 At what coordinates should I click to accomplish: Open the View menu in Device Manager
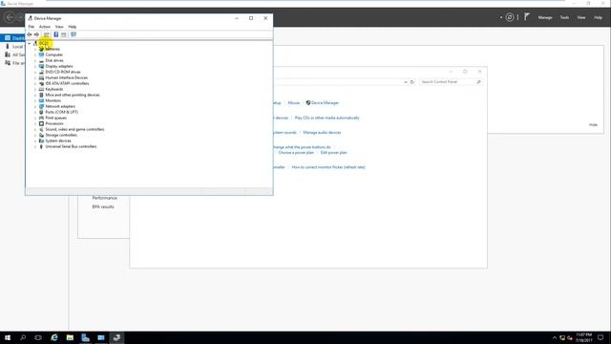click(x=59, y=27)
